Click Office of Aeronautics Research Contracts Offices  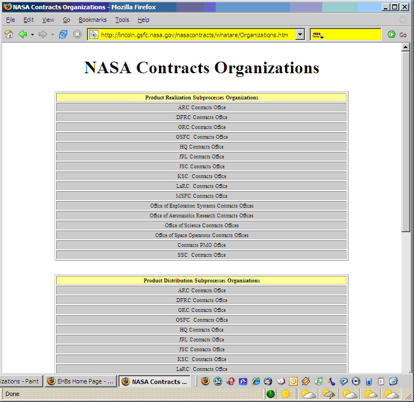click(x=202, y=216)
